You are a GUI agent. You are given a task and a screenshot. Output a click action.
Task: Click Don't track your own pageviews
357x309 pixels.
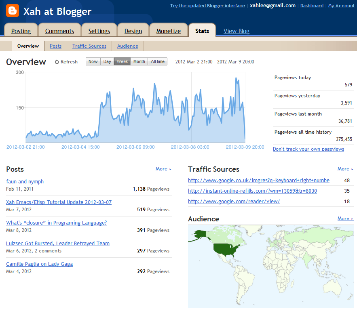point(308,149)
